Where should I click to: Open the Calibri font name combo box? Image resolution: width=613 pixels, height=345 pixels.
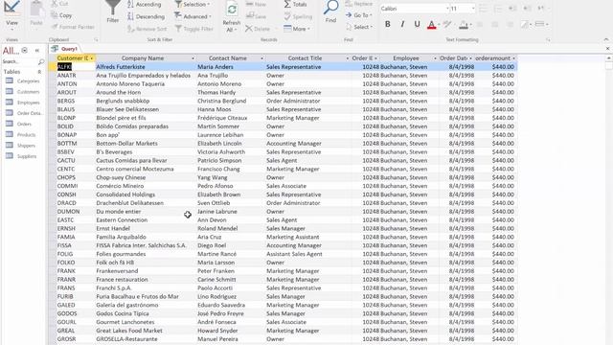point(415,9)
